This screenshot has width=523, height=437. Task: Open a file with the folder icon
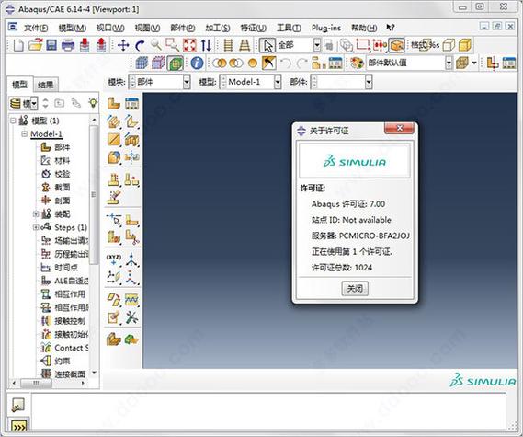(35, 45)
